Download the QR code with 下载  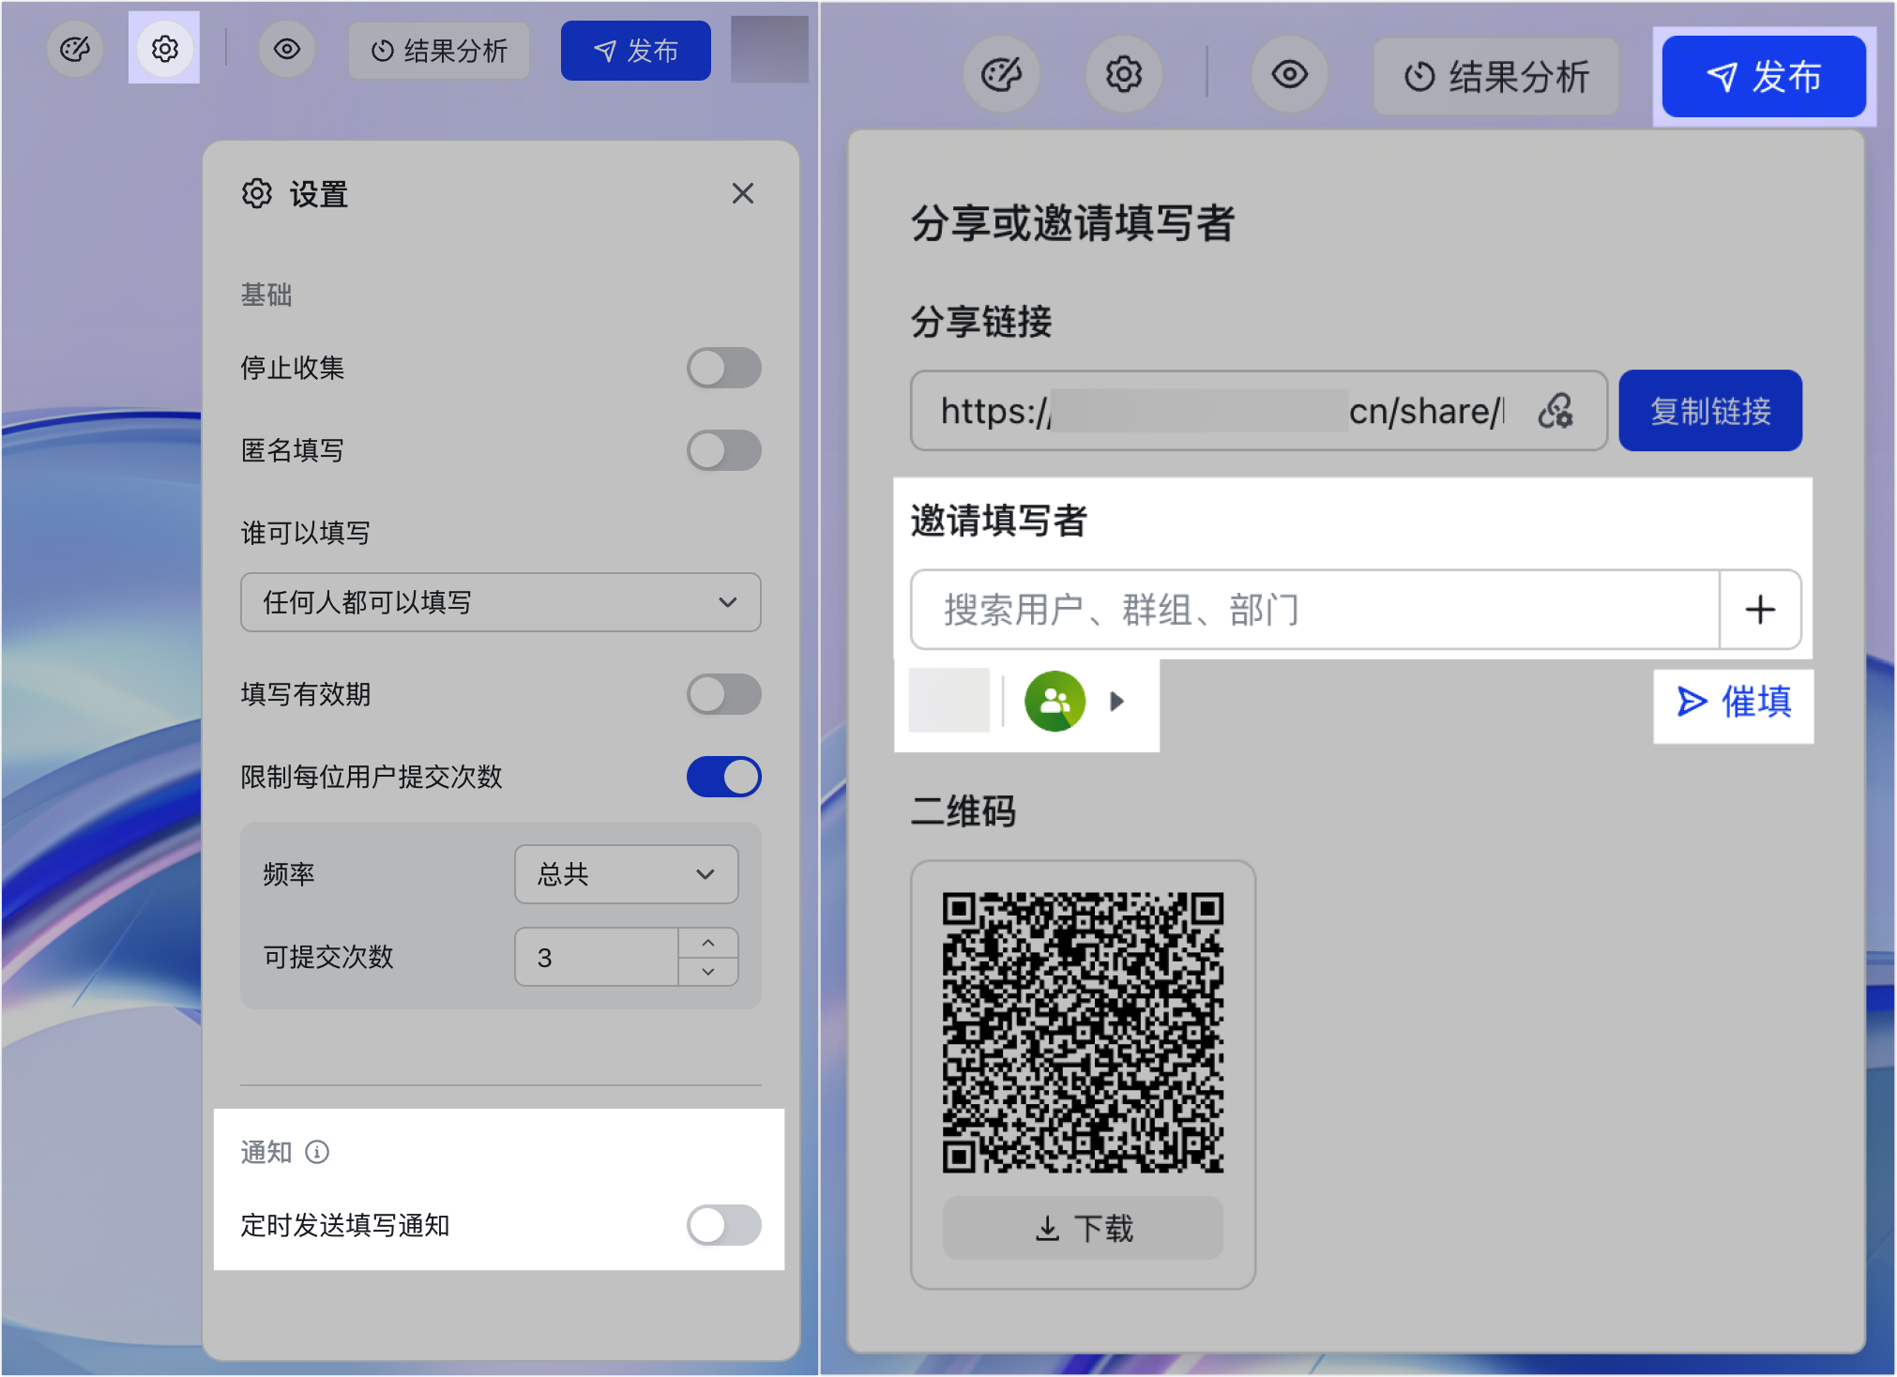coord(1083,1228)
